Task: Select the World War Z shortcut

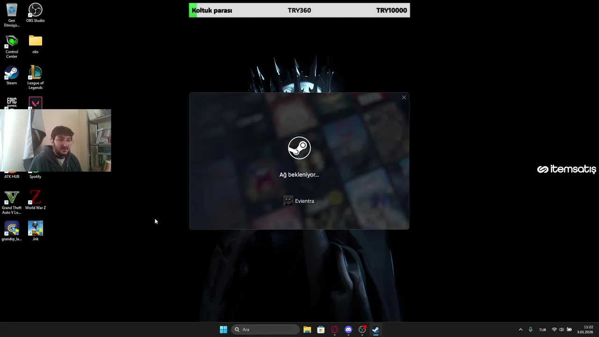Action: tap(36, 200)
